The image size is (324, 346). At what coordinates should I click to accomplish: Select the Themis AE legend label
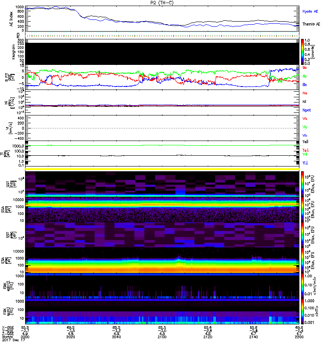(311, 24)
